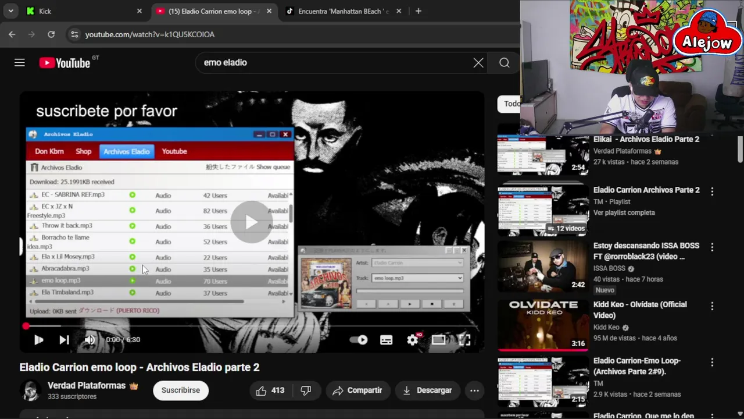Open options for Eladio Carrion-Emo Loop video

(712, 362)
